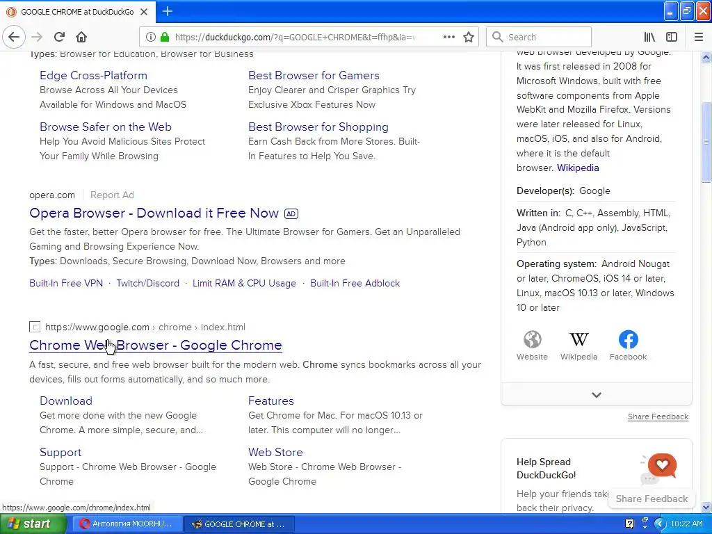Screen dimensions: 712x534
Task: Open the Library bookmarks icon
Action: click(649, 37)
